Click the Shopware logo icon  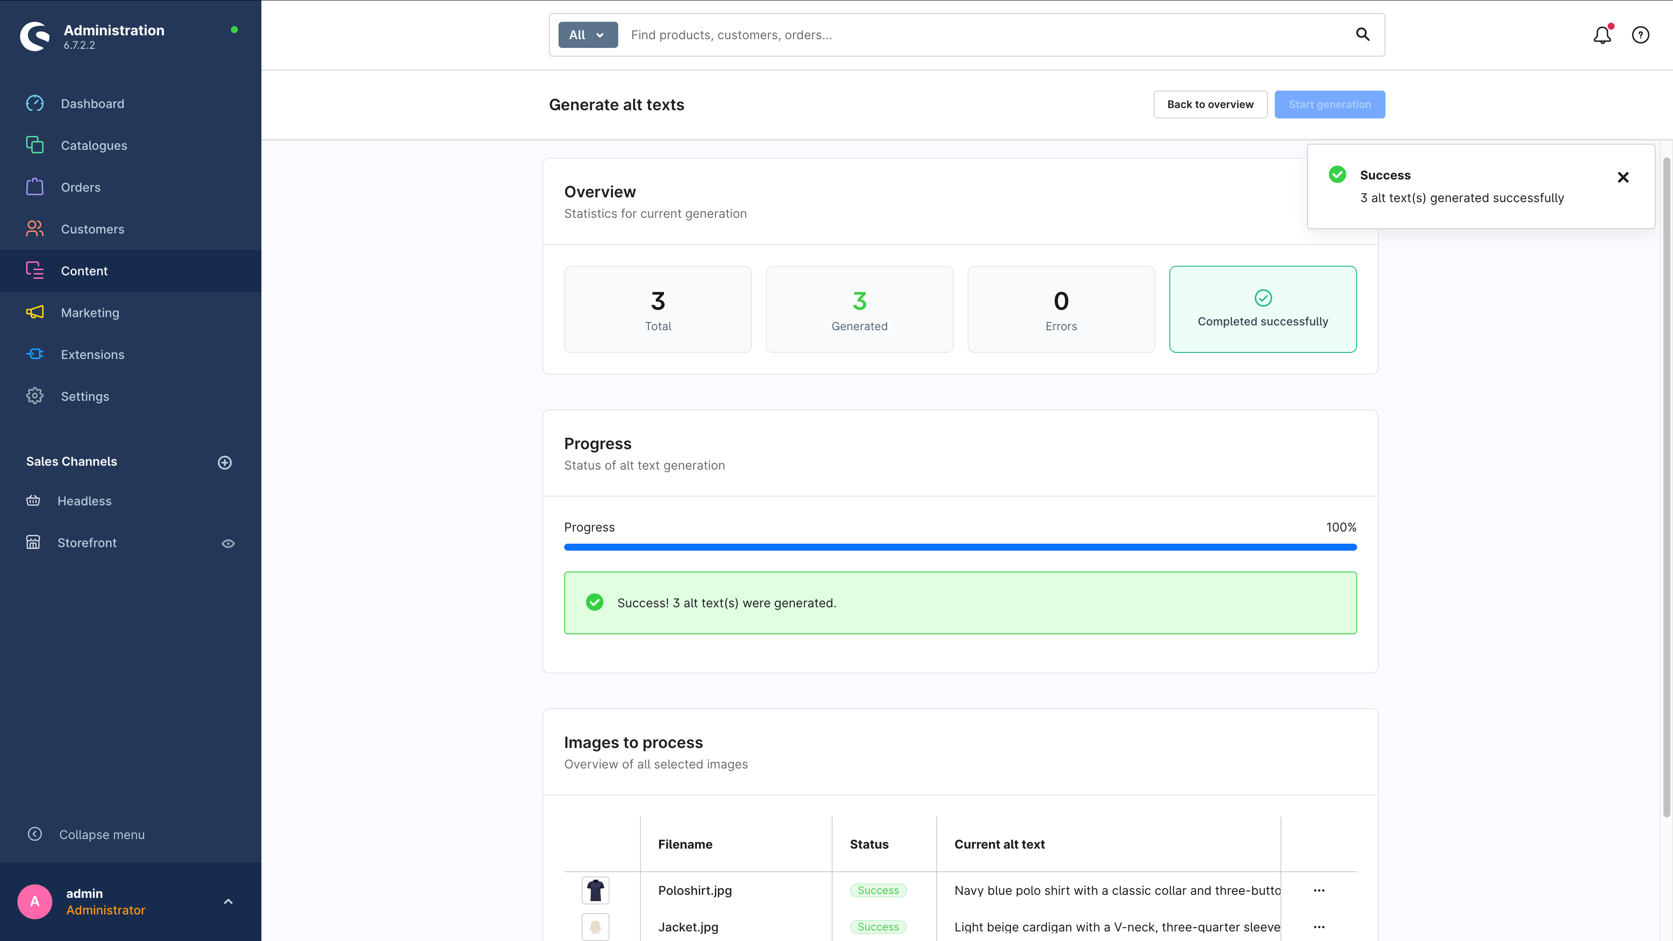coord(35,36)
